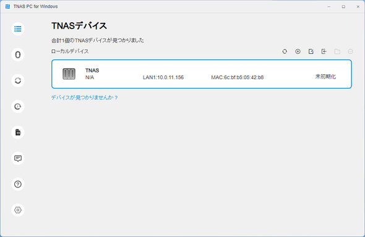Click the download arrow circle toolbar icon
365x237 pixels.
click(x=298, y=51)
